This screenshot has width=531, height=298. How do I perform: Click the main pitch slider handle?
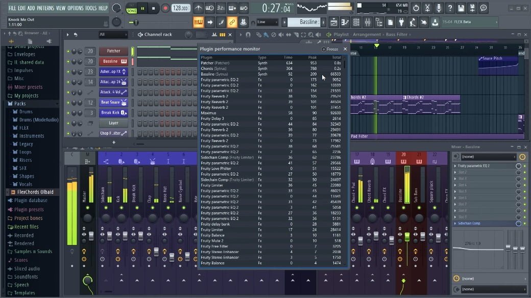click(136, 22)
